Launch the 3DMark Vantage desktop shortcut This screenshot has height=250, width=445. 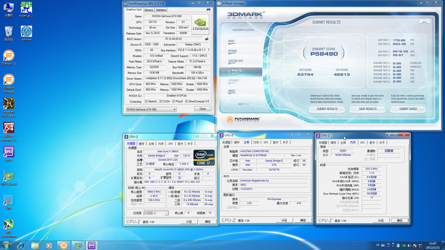[8, 84]
